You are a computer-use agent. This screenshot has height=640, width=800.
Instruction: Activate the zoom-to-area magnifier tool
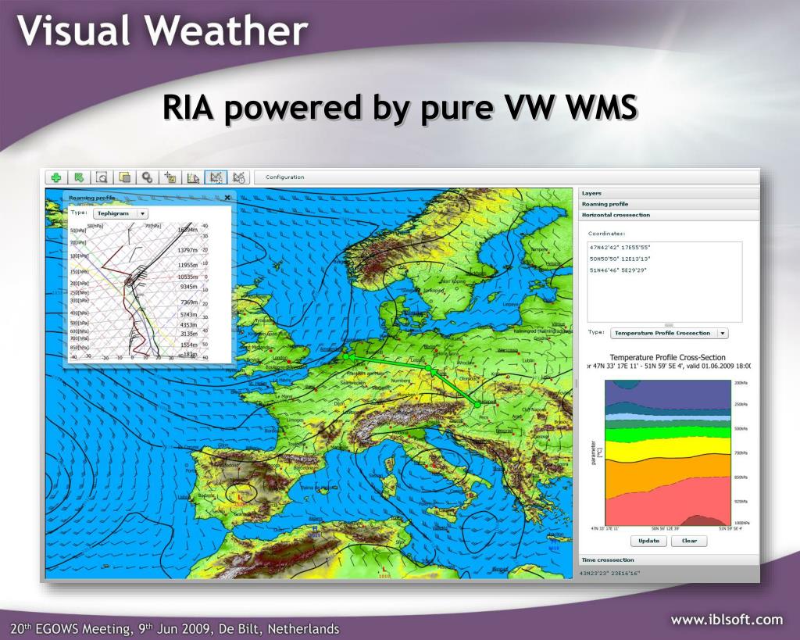point(102,177)
